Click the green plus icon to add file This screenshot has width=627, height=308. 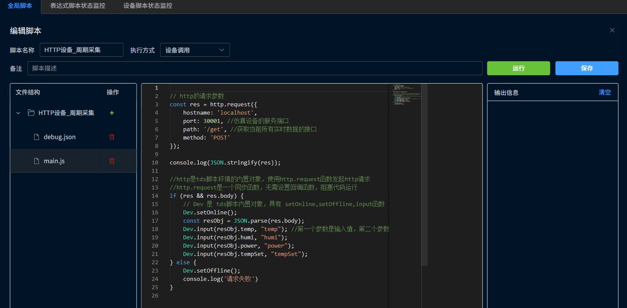click(112, 113)
